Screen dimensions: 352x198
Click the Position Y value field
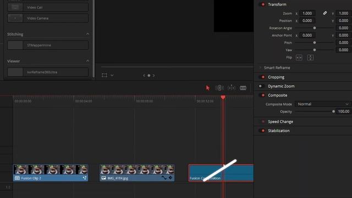coord(343,21)
